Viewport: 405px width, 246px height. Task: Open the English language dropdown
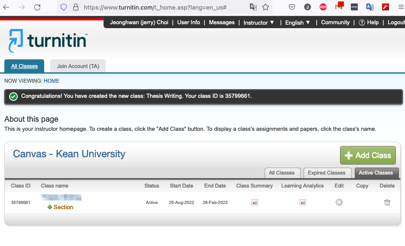click(x=297, y=23)
